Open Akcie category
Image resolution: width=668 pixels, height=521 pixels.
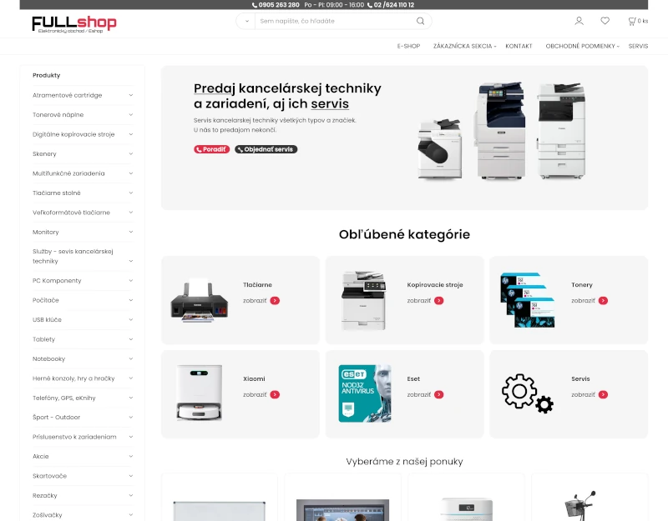[x=40, y=456]
